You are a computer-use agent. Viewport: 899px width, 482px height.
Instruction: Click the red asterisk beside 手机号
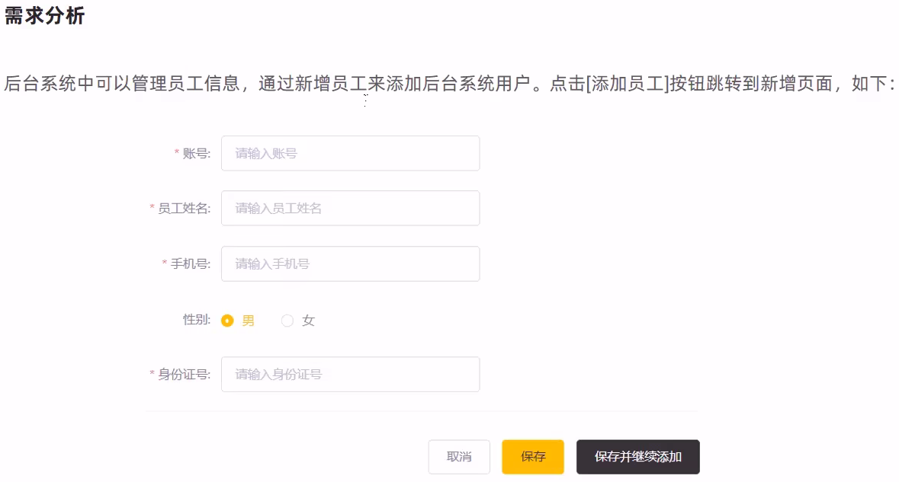(x=165, y=264)
